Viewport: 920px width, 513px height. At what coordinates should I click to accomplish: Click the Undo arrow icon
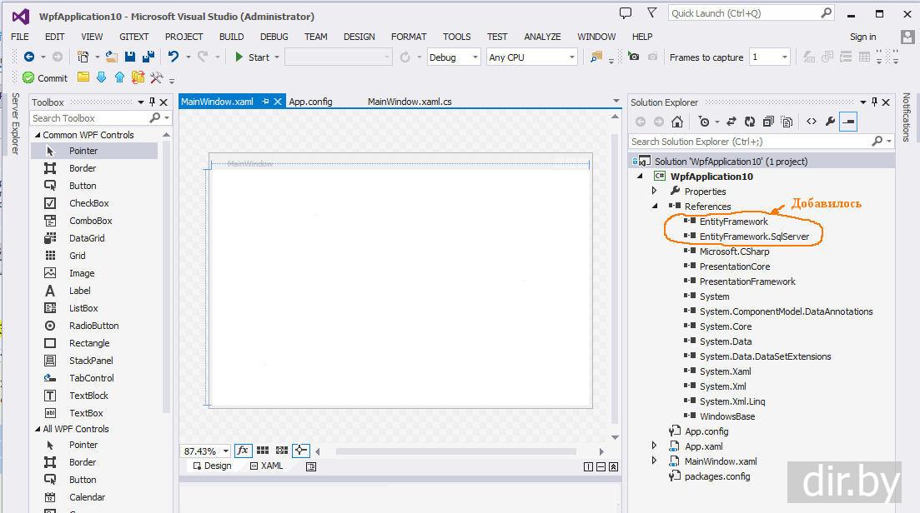click(x=173, y=57)
